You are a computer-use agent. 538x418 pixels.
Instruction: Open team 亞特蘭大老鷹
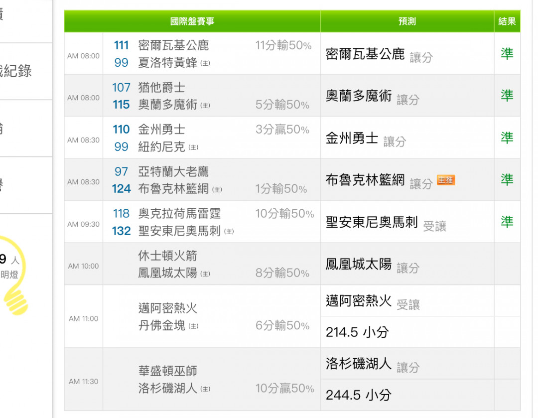(174, 171)
